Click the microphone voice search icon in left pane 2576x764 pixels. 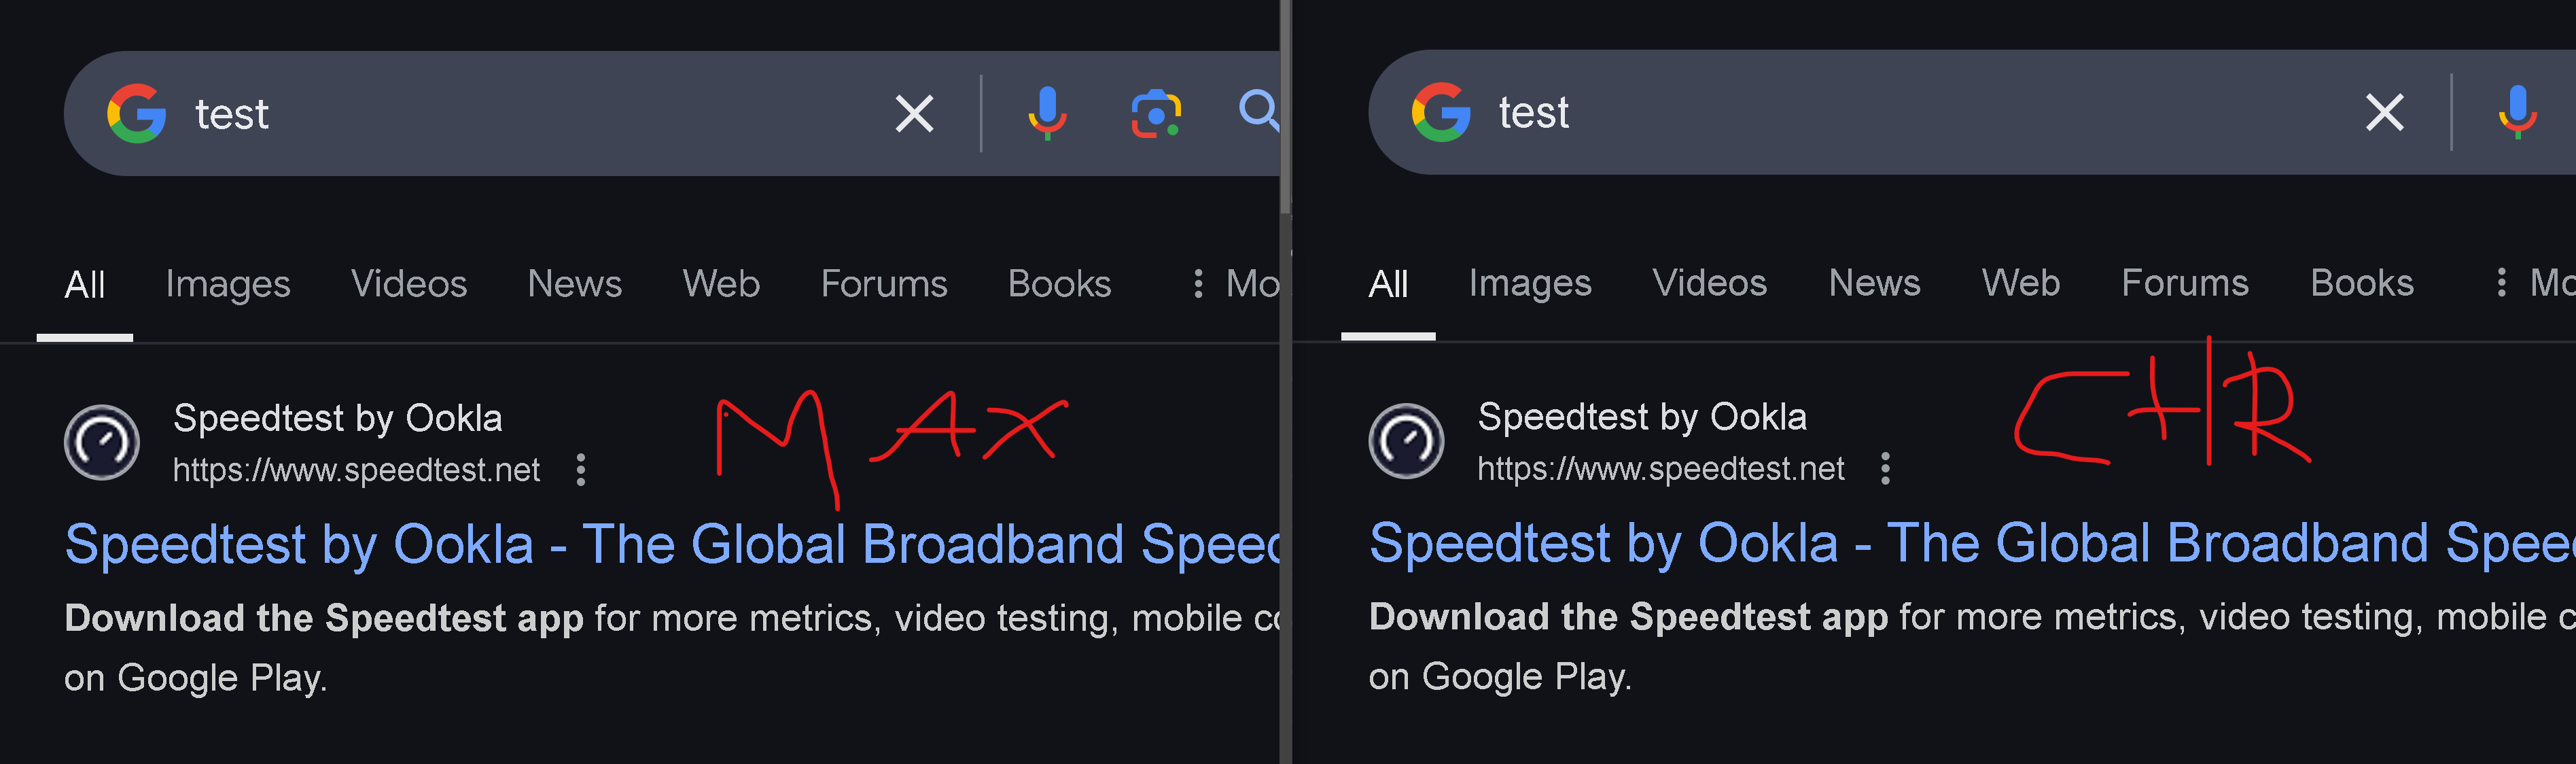1047,113
